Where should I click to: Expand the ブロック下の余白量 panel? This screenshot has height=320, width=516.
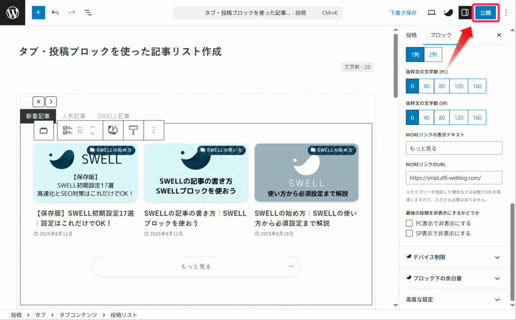pyautogui.click(x=454, y=278)
